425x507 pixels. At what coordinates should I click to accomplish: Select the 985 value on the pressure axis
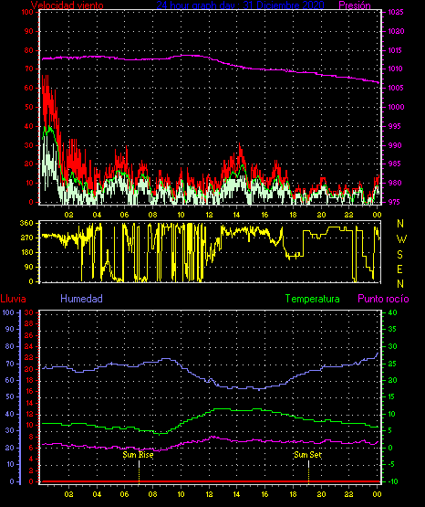pyautogui.click(x=394, y=164)
